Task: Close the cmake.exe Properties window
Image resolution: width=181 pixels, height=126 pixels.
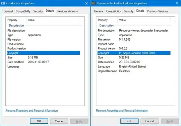Action: [x=86, y=3]
